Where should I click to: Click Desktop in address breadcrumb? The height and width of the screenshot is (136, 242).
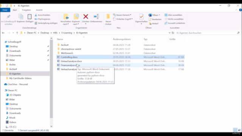point(45,33)
